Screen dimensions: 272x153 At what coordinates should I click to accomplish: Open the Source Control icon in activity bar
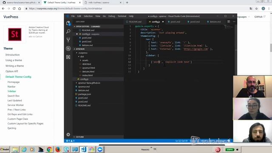[68, 40]
